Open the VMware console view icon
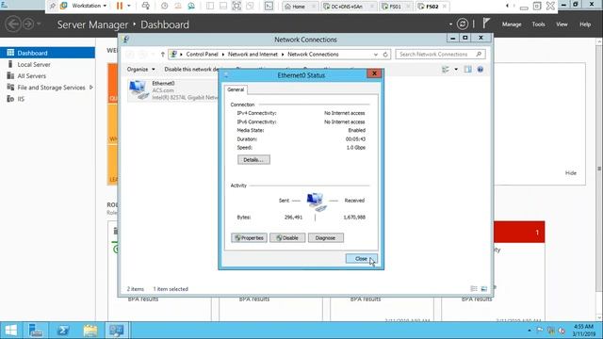Viewport: 603px width, 339px height. [269, 6]
